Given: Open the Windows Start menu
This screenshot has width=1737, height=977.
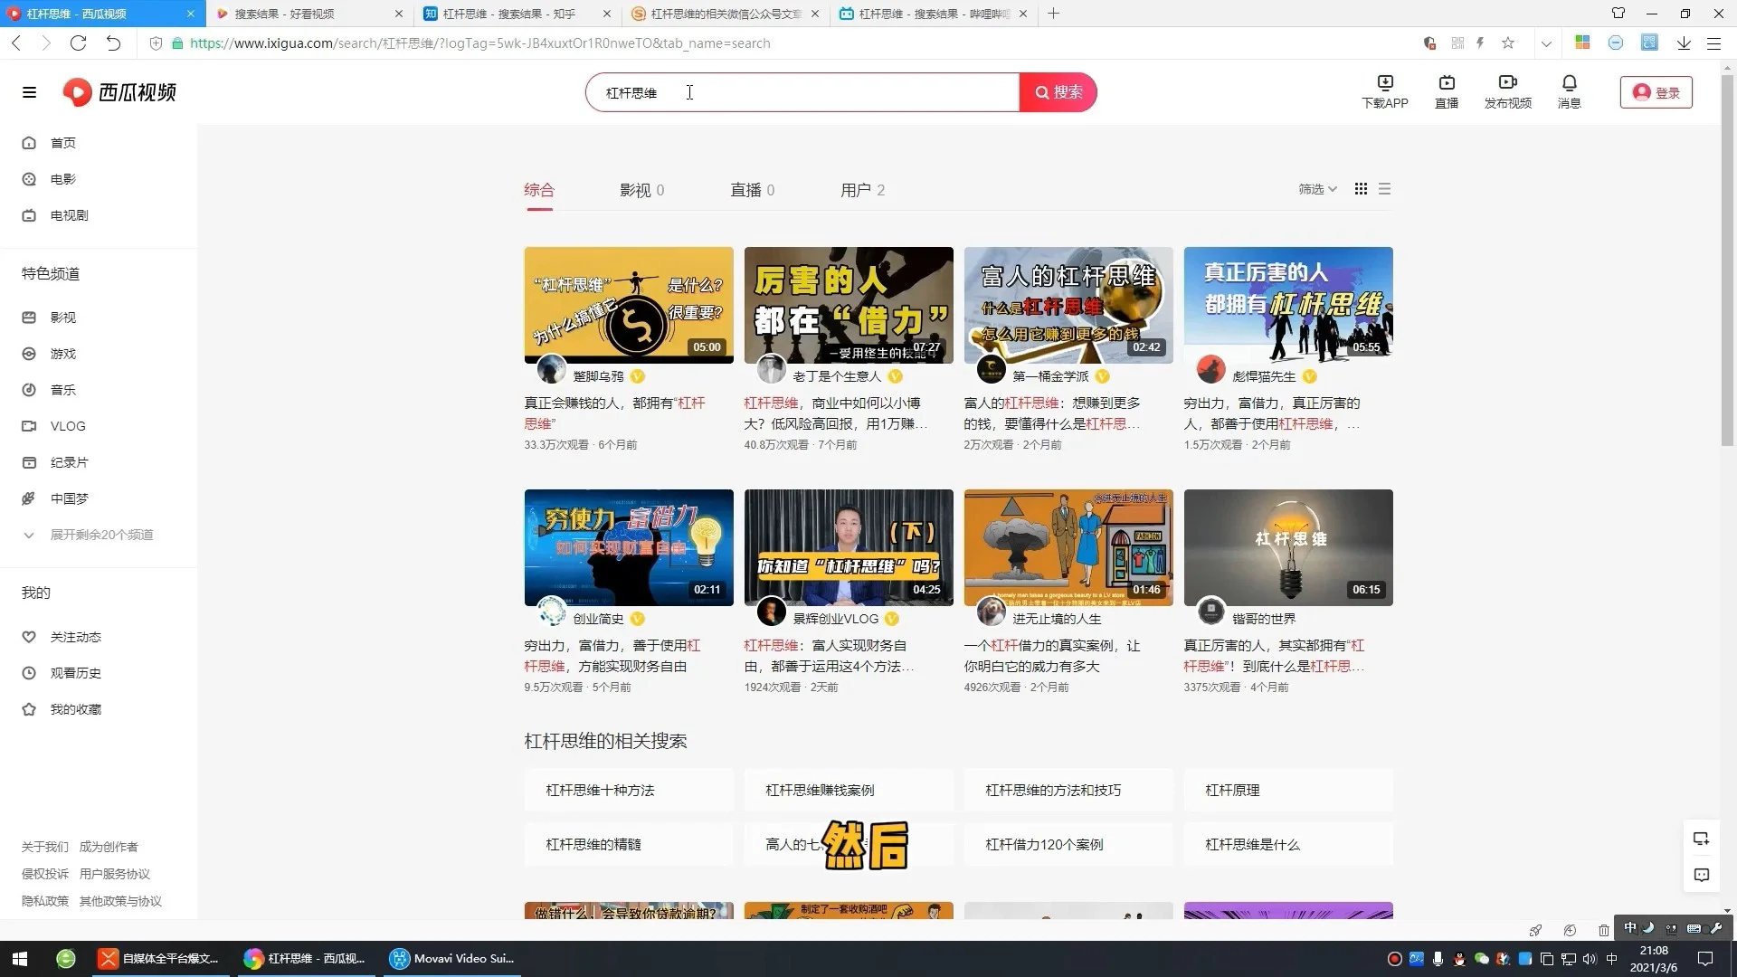Looking at the screenshot, I should (20, 958).
